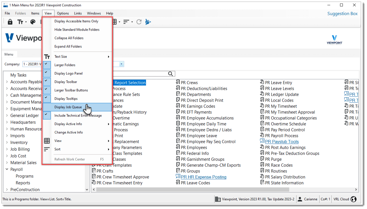
Task: Click the refresh arrow toolbar icon
Action: (x=139, y=22)
